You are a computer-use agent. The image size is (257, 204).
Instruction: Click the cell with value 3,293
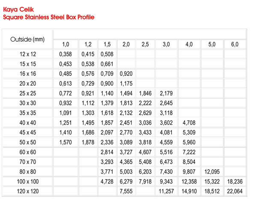(x=107, y=162)
